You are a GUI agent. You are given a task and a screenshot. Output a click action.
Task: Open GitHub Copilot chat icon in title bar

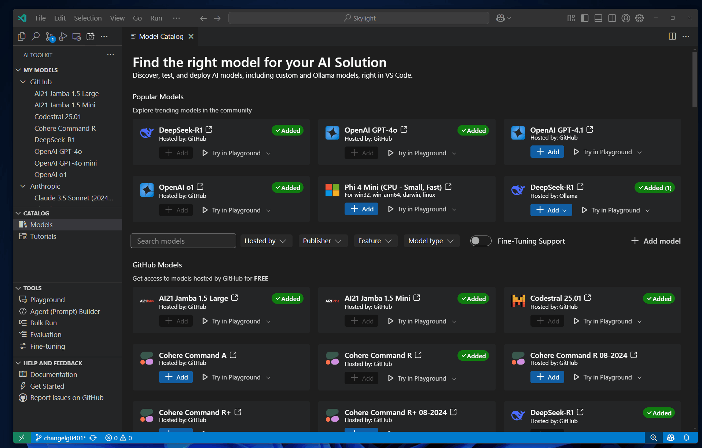pyautogui.click(x=500, y=18)
